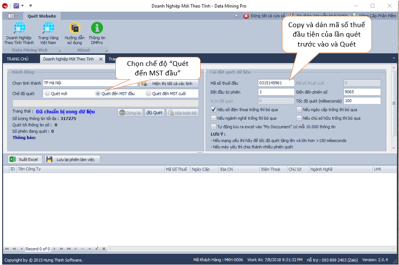Open Chọn tỉnh thành combo box
The height and width of the screenshot is (265, 399).
pos(90,83)
